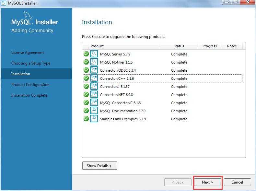Image resolution: width=256 pixels, height=191 pixels.
Task: Click green checkmark beside MySQL Server 5.7.9
Action: point(86,54)
